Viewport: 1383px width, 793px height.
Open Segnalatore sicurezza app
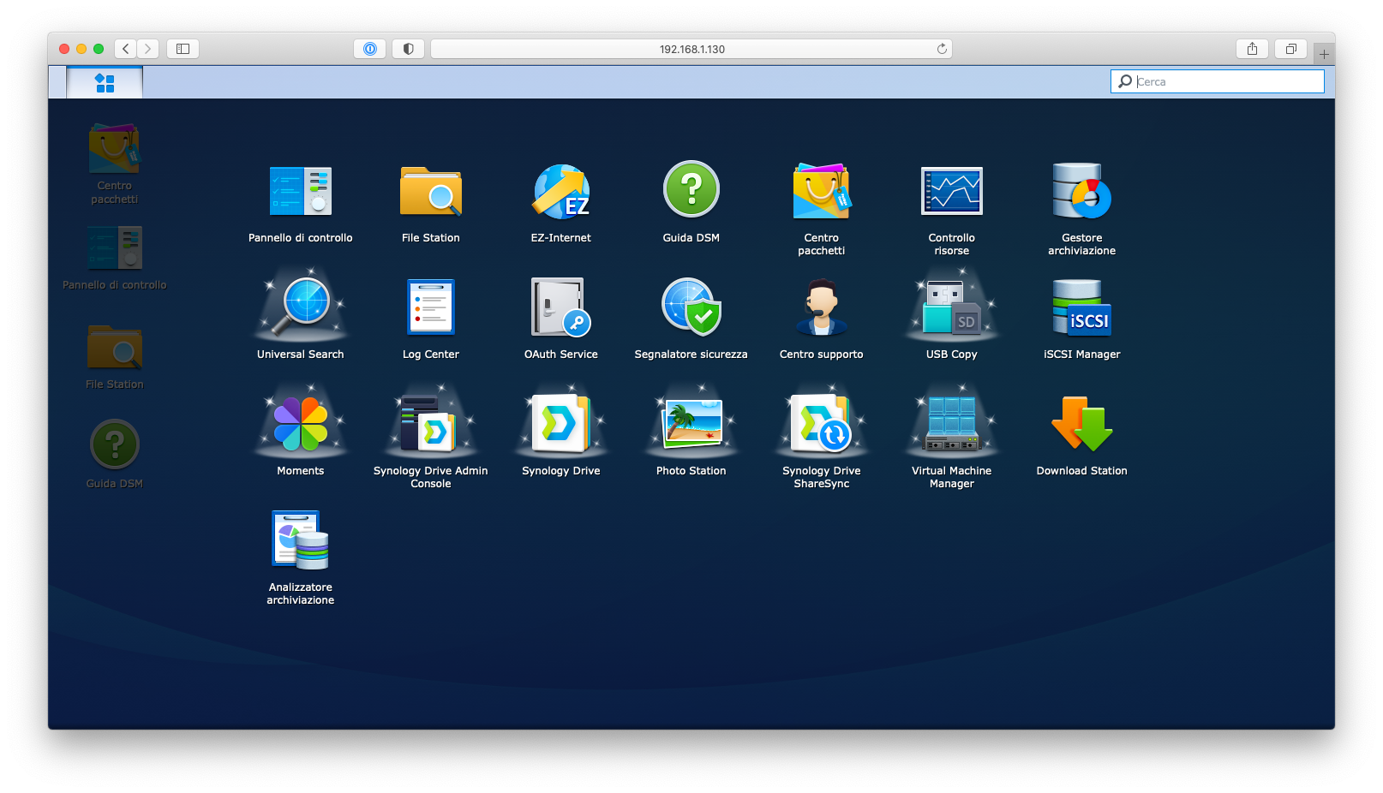pyautogui.click(x=691, y=308)
